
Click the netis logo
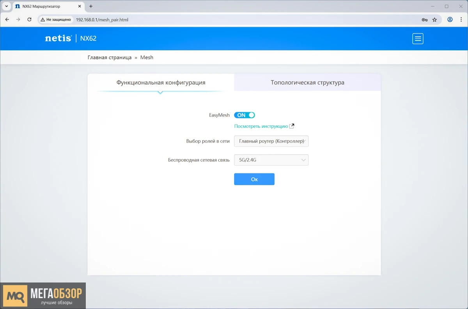pyautogui.click(x=58, y=38)
